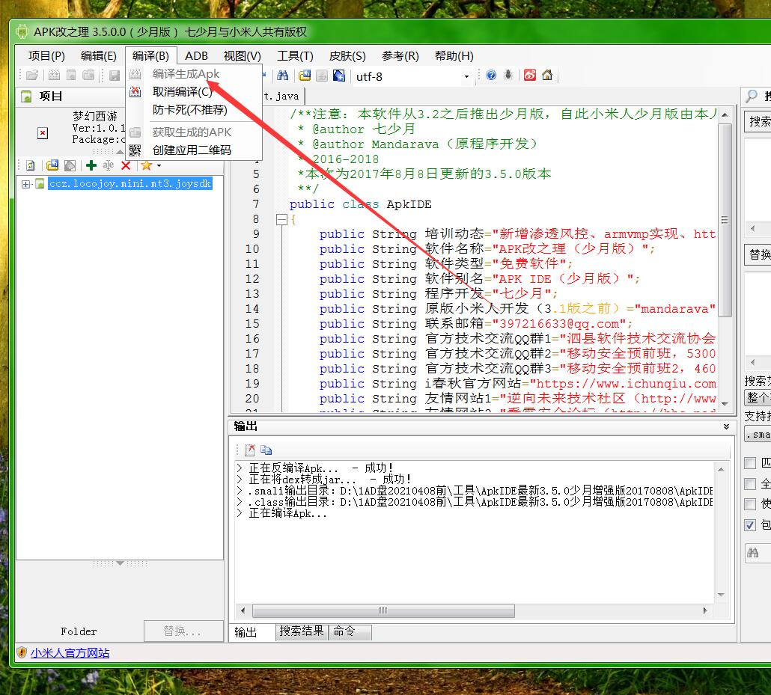The width and height of the screenshot is (771, 695).
Task: Click the green plus add icon
Action: [x=91, y=165]
